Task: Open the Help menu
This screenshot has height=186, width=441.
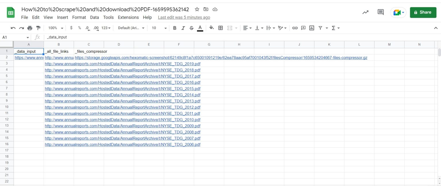Action: 147,17
